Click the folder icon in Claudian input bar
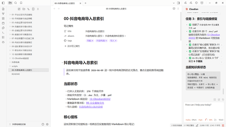This screenshot has height=127, width=226. 215,120
